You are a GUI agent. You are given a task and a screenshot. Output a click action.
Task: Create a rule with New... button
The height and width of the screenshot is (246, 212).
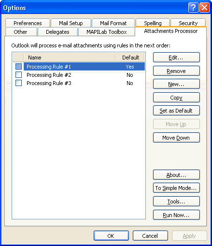(176, 84)
